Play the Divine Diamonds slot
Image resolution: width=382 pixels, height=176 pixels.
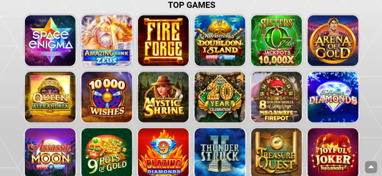[x=333, y=97]
